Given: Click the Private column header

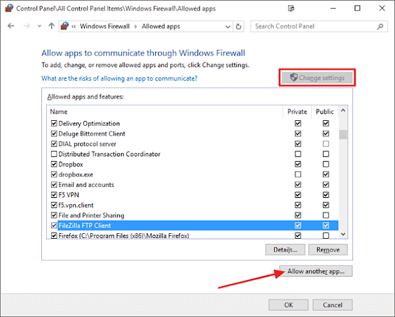Looking at the screenshot, I should (297, 112).
